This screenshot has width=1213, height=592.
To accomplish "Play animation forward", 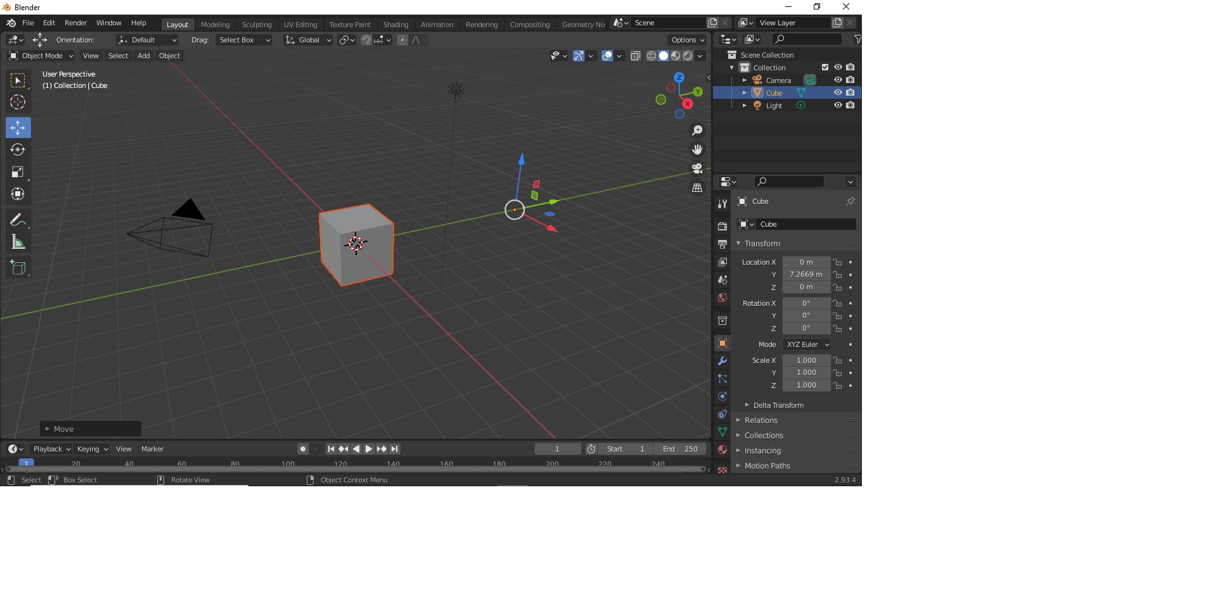I will [369, 449].
